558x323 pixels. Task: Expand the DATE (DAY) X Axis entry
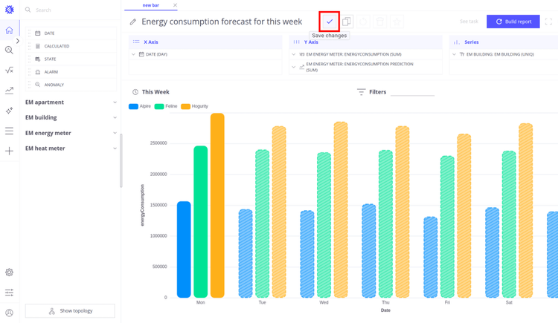click(x=134, y=54)
